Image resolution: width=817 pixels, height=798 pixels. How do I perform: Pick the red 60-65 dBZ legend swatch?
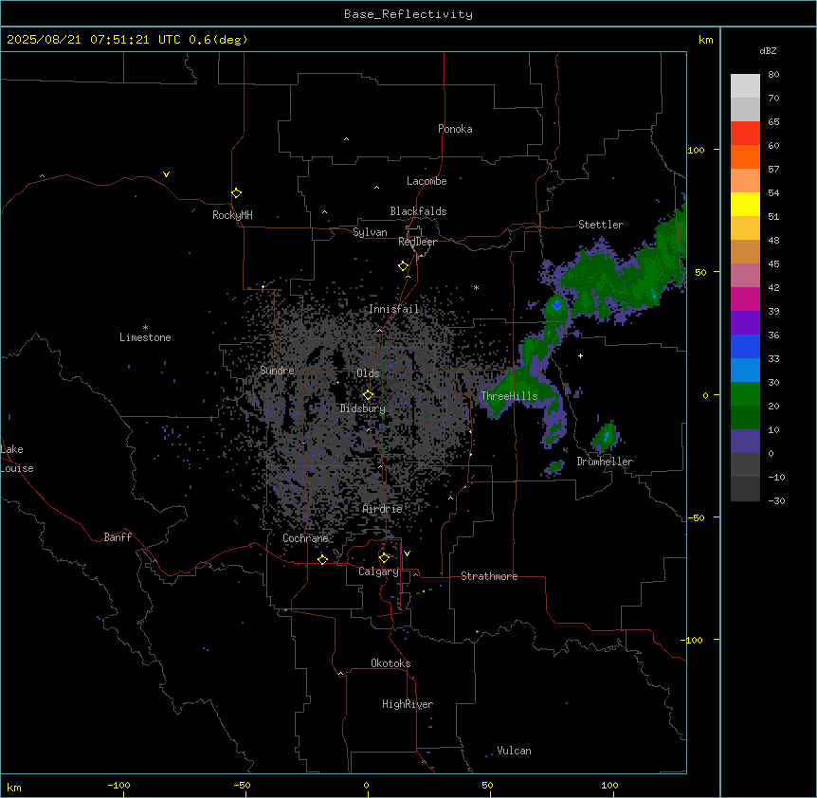click(745, 133)
